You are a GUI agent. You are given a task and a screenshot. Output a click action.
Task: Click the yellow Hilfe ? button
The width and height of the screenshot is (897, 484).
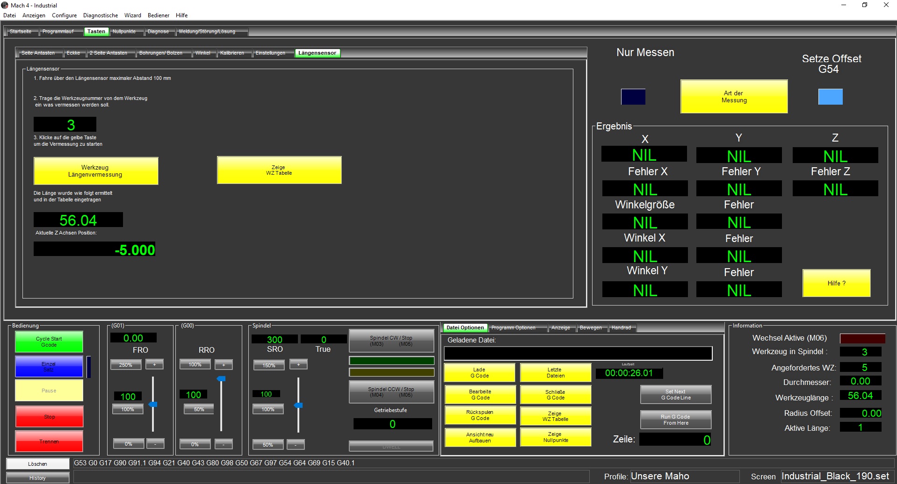click(x=836, y=283)
